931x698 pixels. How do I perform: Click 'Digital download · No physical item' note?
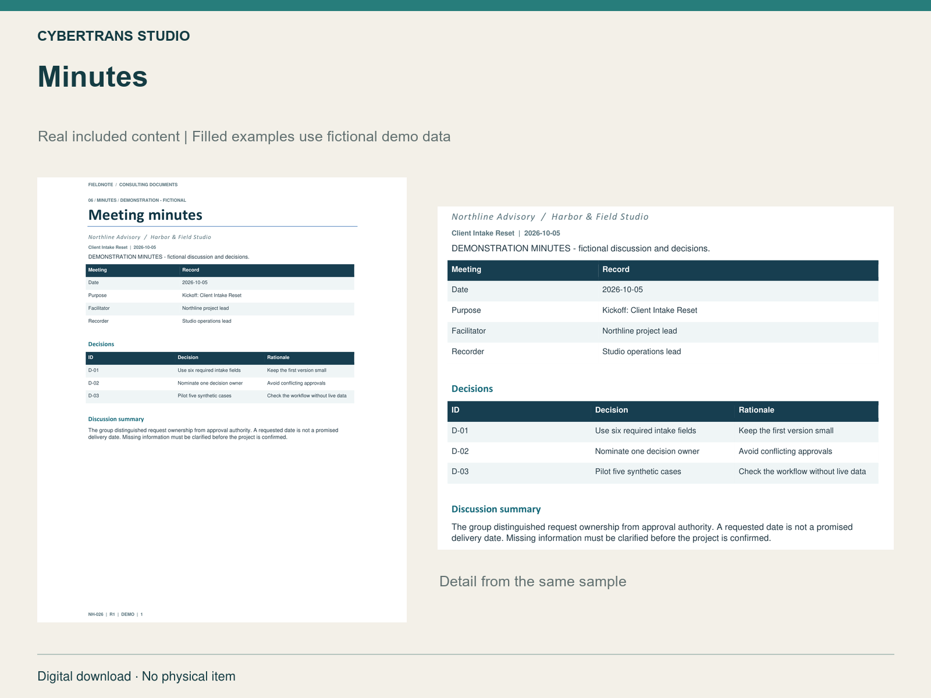click(137, 676)
